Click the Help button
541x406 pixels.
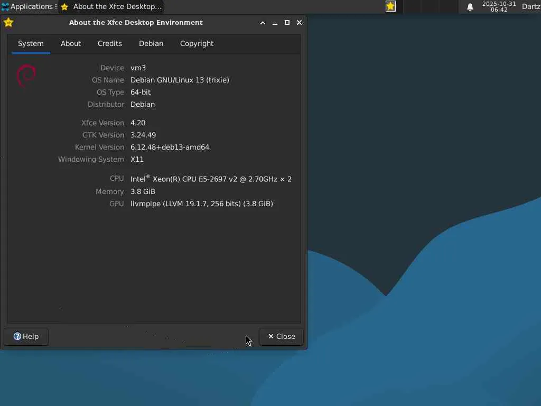tap(26, 337)
